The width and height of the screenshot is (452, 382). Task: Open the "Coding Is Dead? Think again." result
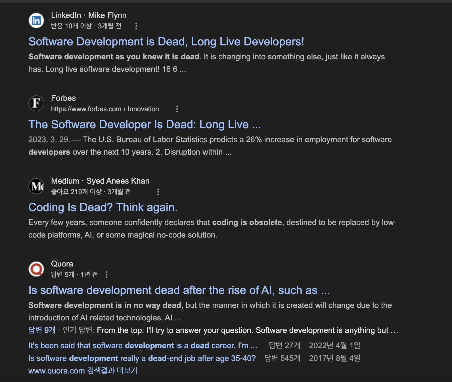click(x=103, y=207)
